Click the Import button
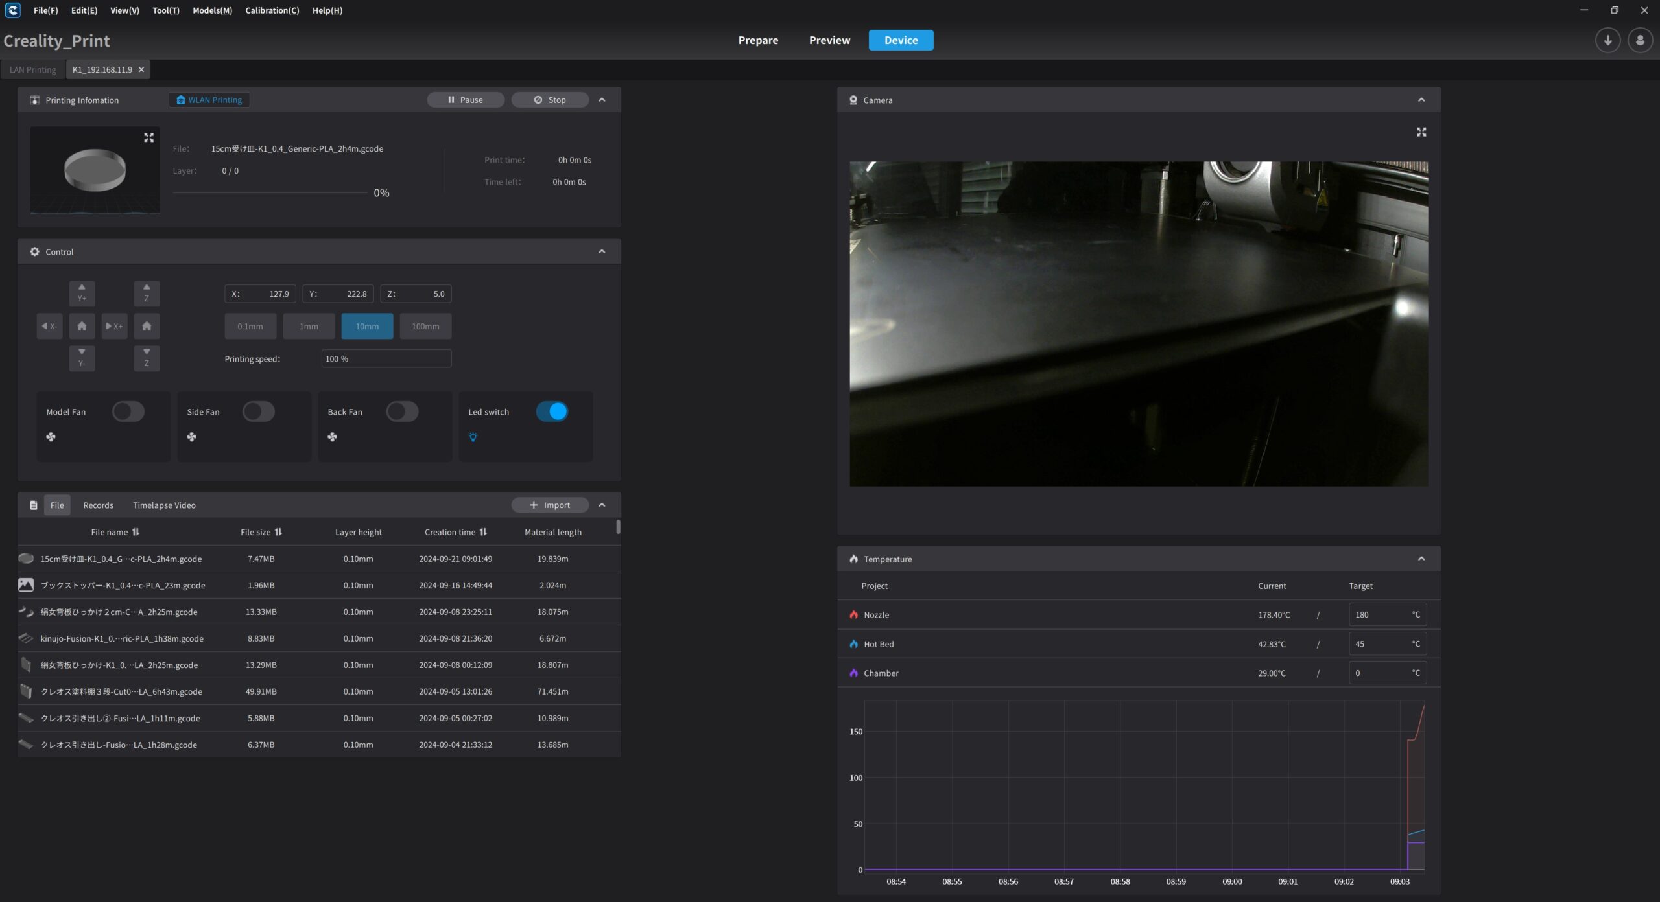The height and width of the screenshot is (902, 1660). point(550,505)
